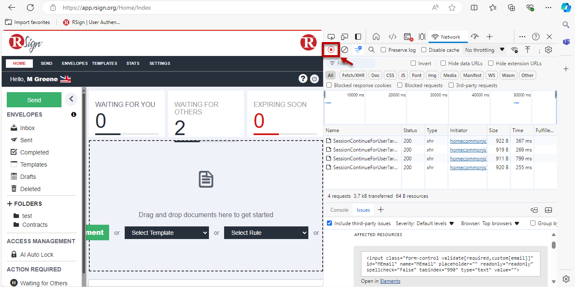Open DevTools Welcome home icon
Image resolution: width=575 pixels, height=287 pixels.
point(376,37)
